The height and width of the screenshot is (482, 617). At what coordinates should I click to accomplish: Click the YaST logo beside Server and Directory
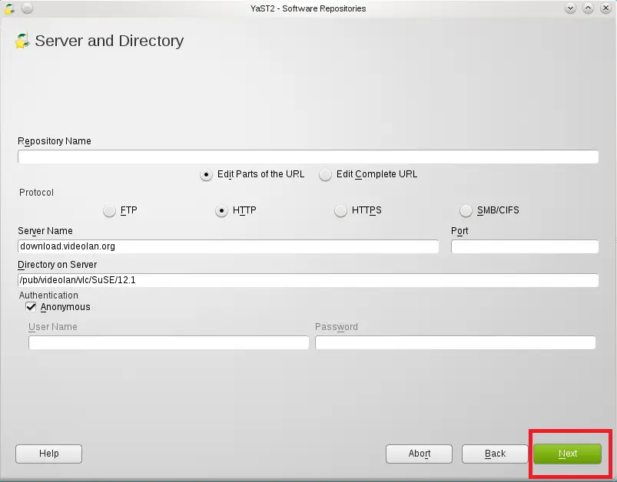(22, 41)
